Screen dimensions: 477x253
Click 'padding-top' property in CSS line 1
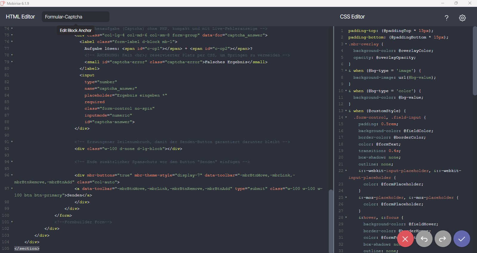click(x=362, y=31)
